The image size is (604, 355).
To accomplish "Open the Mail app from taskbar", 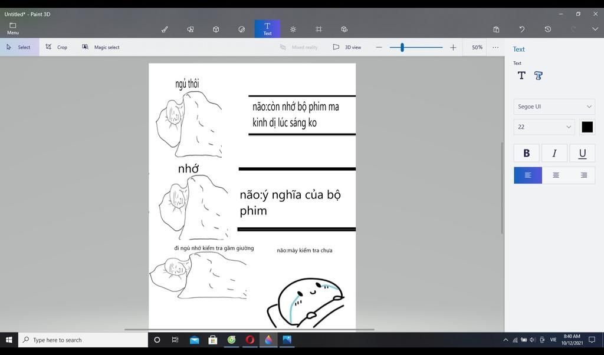I will coord(194,340).
